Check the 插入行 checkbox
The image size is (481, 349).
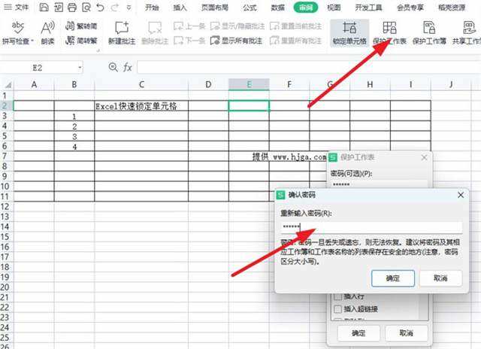pos(337,296)
